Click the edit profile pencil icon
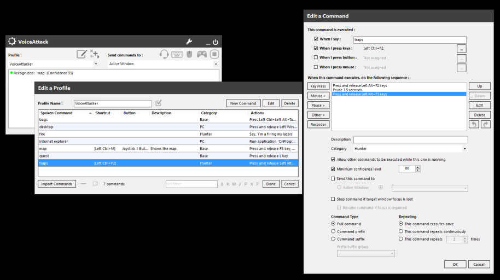500x280 pixels. 82,54
